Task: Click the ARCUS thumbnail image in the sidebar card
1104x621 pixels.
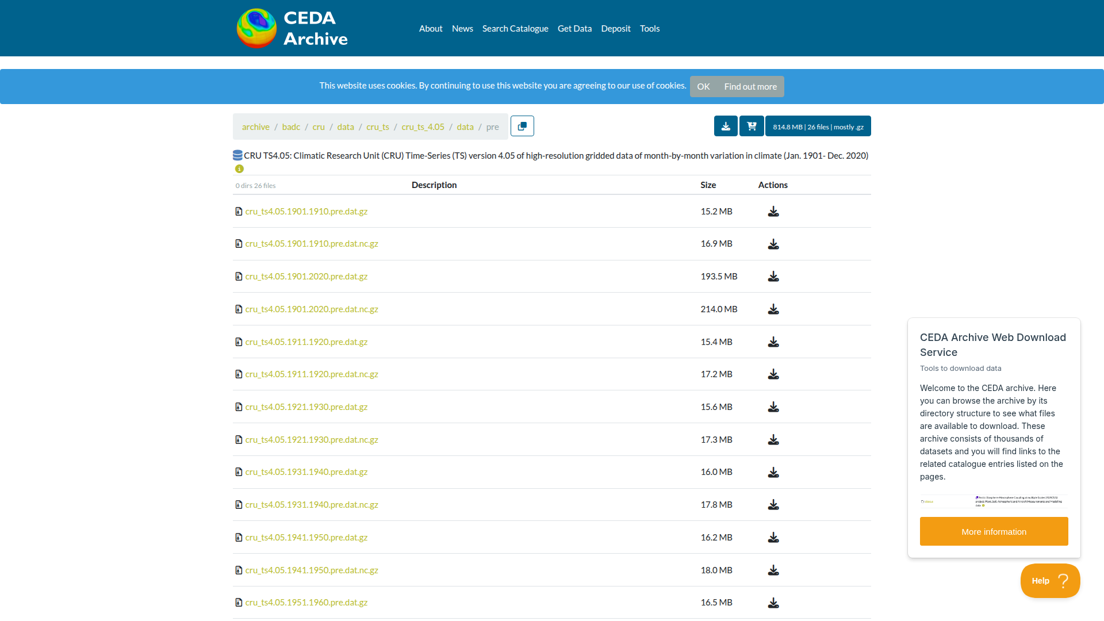Action: [994, 501]
